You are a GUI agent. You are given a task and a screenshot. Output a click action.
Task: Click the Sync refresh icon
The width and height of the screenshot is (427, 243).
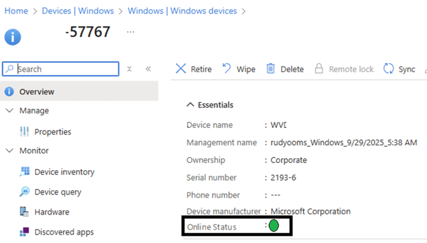click(389, 69)
